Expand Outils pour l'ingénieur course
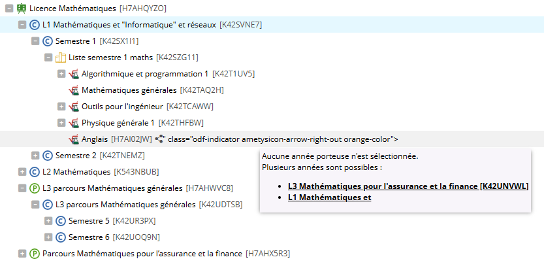This screenshot has width=544, height=272. 61,107
